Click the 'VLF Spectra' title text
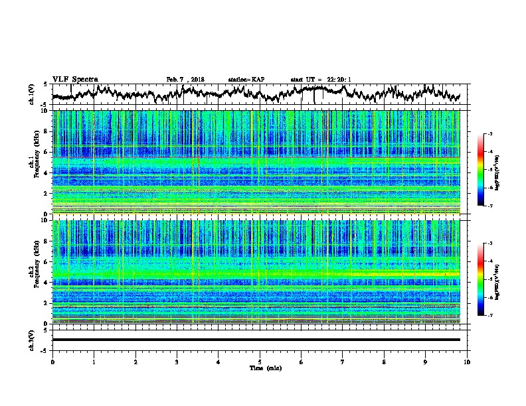Image resolution: width=526 pixels, height=406 pixels. tap(75, 80)
